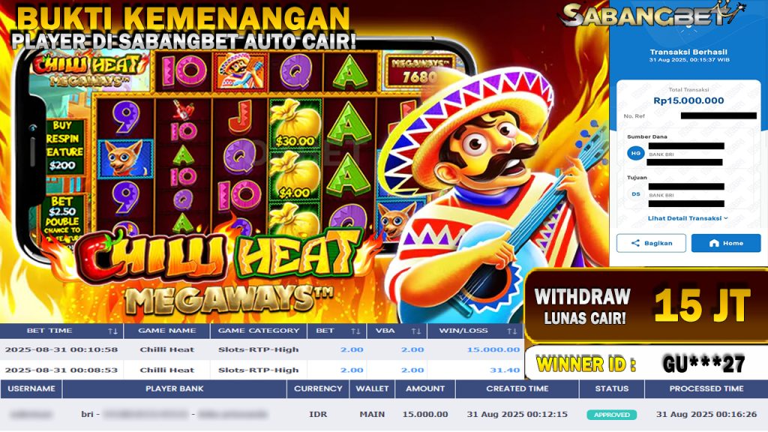Click the Home button
This screenshot has height=432, width=768.
pyautogui.click(x=726, y=243)
